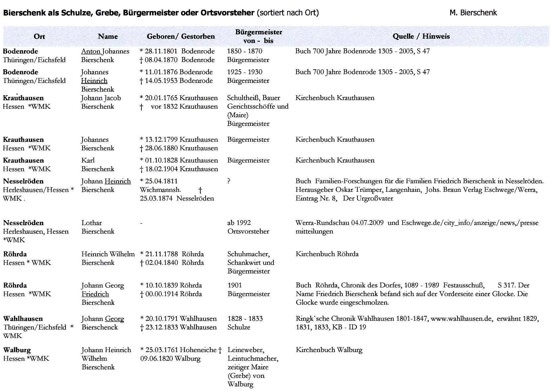Select the "Lothar Bierschenk" name cell
551x391 pixels.
(98, 227)
